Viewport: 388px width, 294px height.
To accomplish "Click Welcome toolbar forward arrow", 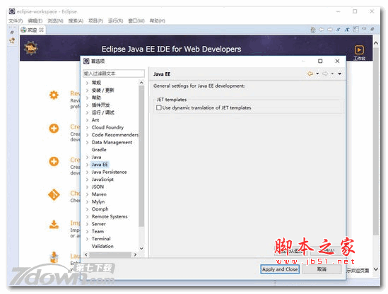I will coord(330,30).
